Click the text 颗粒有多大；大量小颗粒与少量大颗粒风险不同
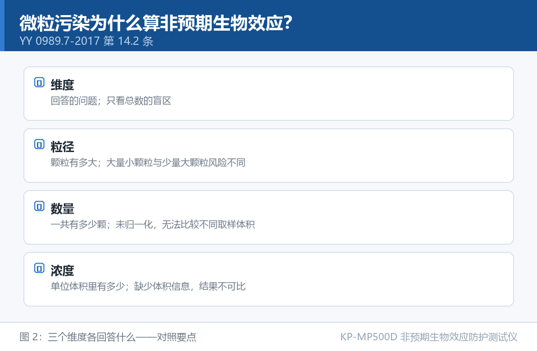 pos(148,163)
